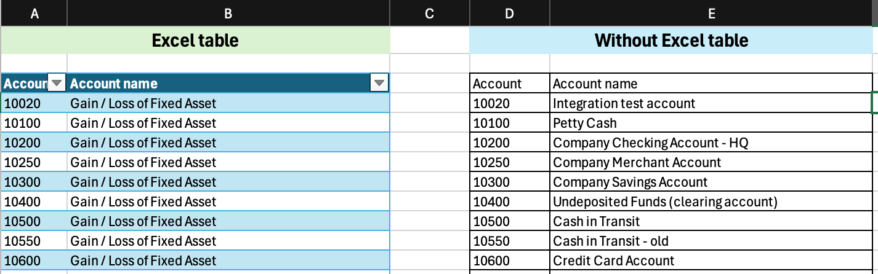The width and height of the screenshot is (878, 274).
Task: Select the 'Credit Card Account' cell
Action: tap(711, 260)
